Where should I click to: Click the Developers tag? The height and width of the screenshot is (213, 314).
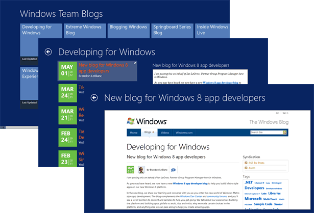[x=254, y=188]
